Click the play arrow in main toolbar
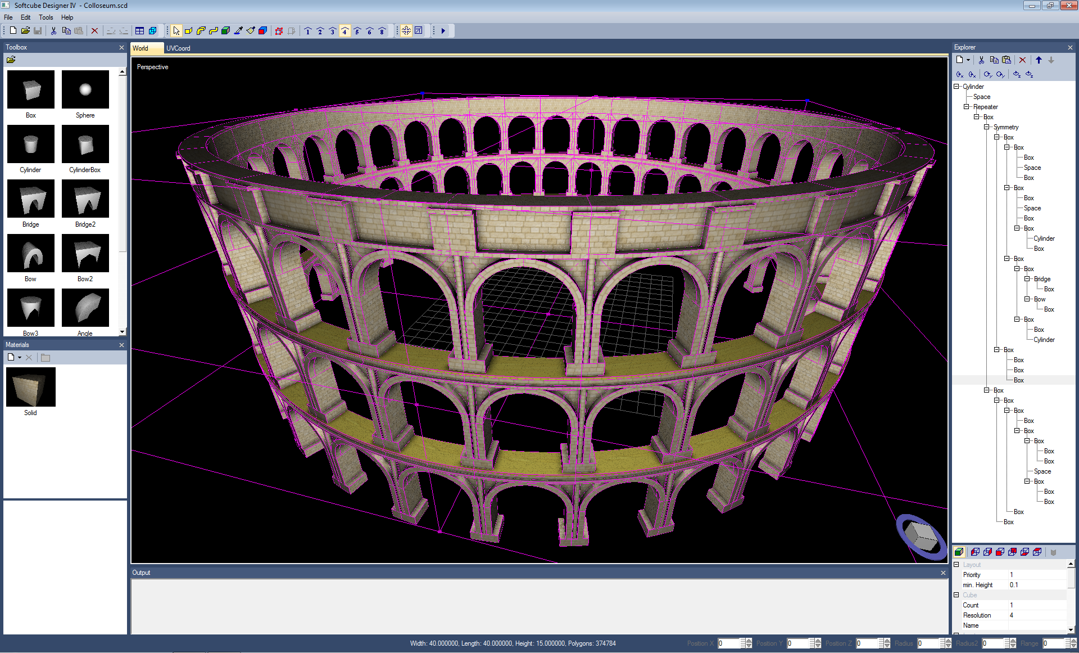 coord(443,31)
